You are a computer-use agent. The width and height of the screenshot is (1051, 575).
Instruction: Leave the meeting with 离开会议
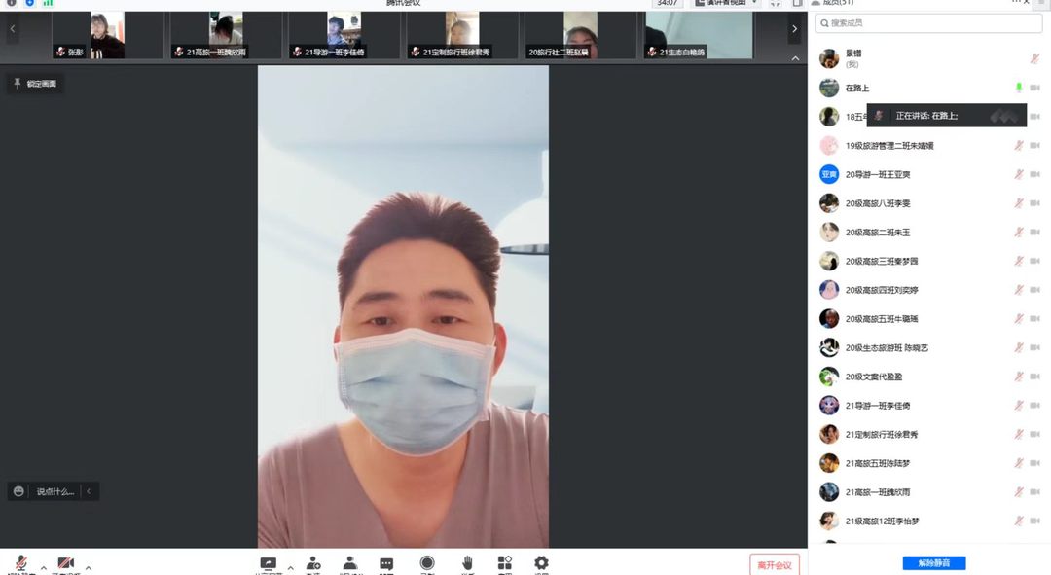click(775, 565)
